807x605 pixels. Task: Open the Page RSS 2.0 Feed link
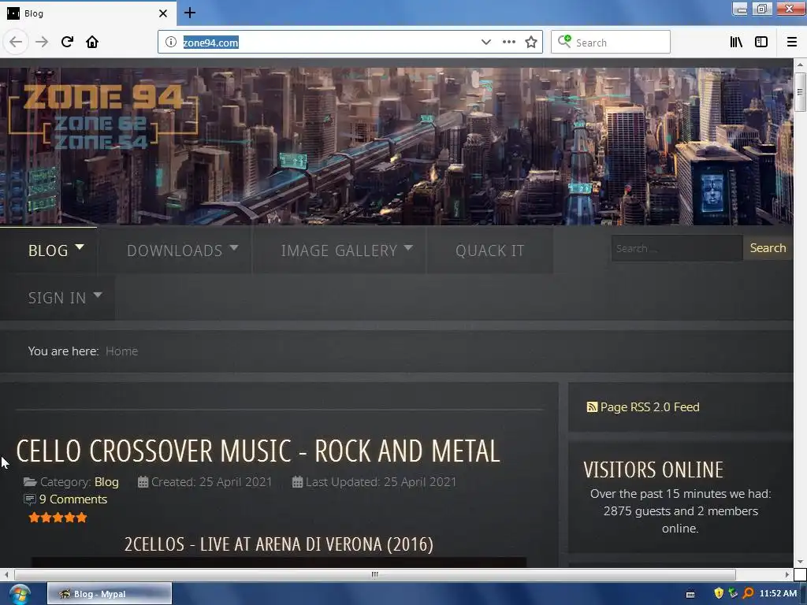pyautogui.click(x=649, y=407)
